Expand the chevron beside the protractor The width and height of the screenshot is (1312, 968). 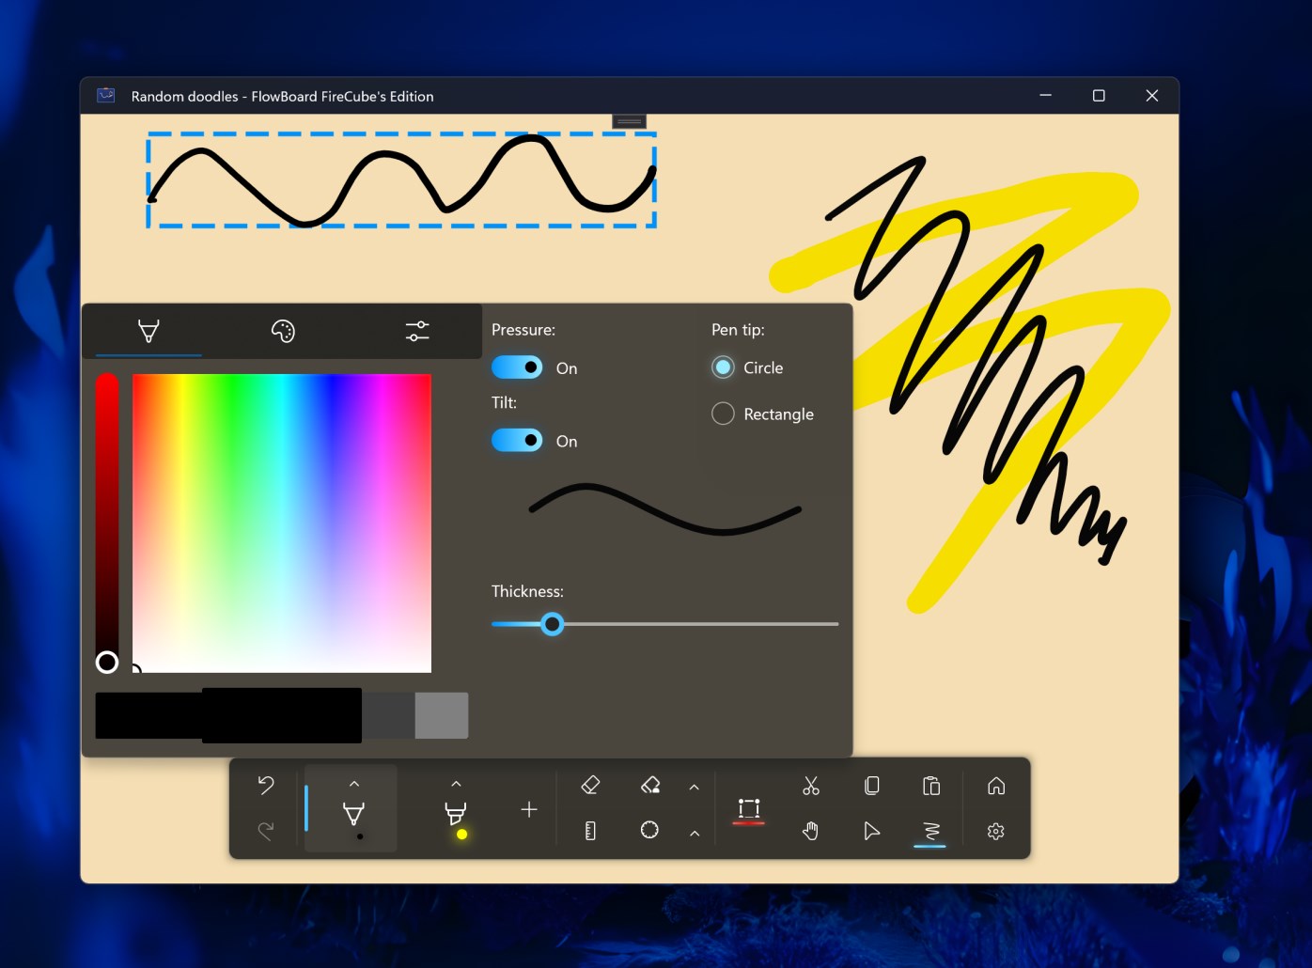(695, 833)
